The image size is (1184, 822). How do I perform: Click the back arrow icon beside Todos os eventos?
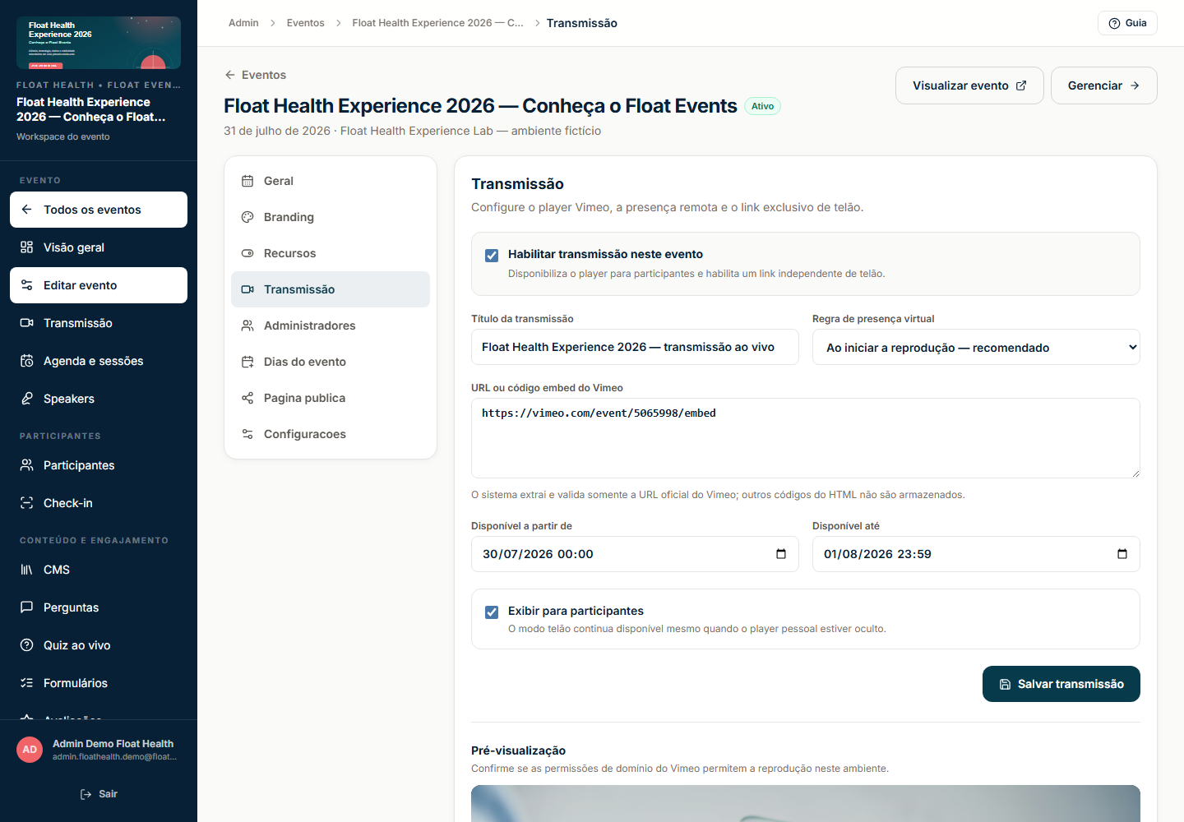click(x=26, y=210)
